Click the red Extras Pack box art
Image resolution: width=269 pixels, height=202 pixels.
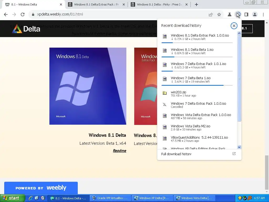146,86
